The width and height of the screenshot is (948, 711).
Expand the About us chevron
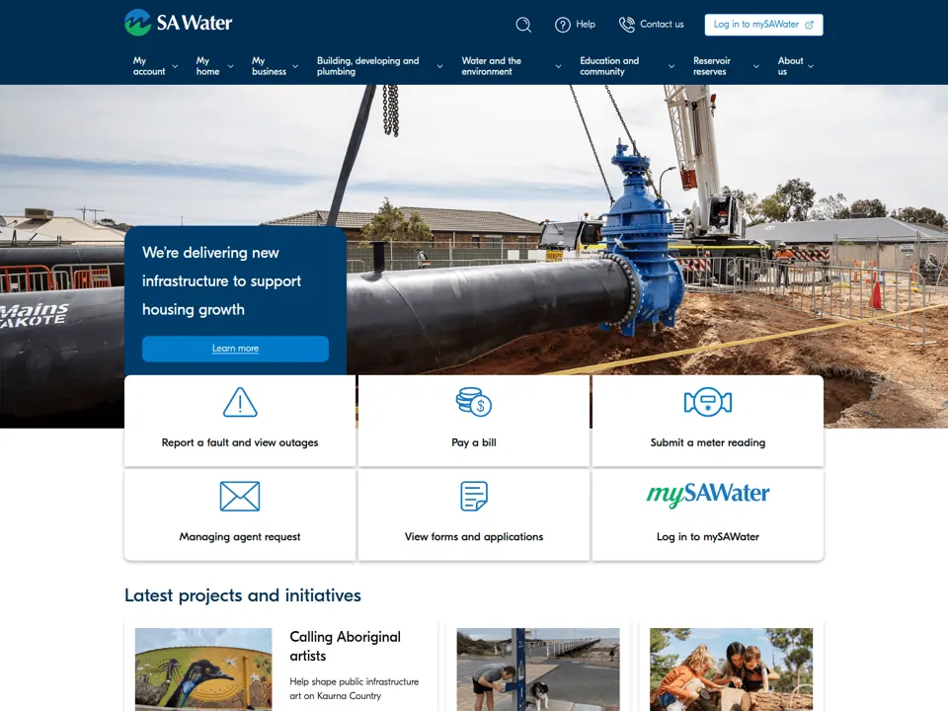click(811, 66)
